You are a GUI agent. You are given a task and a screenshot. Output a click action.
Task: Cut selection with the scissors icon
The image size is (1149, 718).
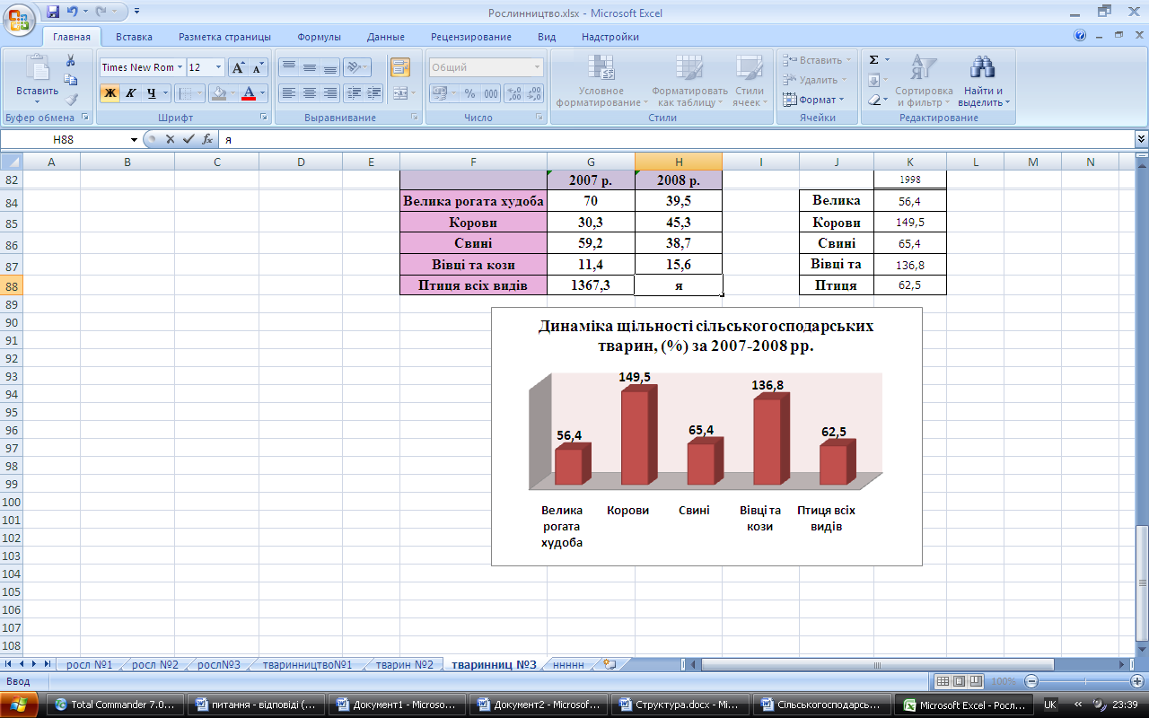[70, 60]
